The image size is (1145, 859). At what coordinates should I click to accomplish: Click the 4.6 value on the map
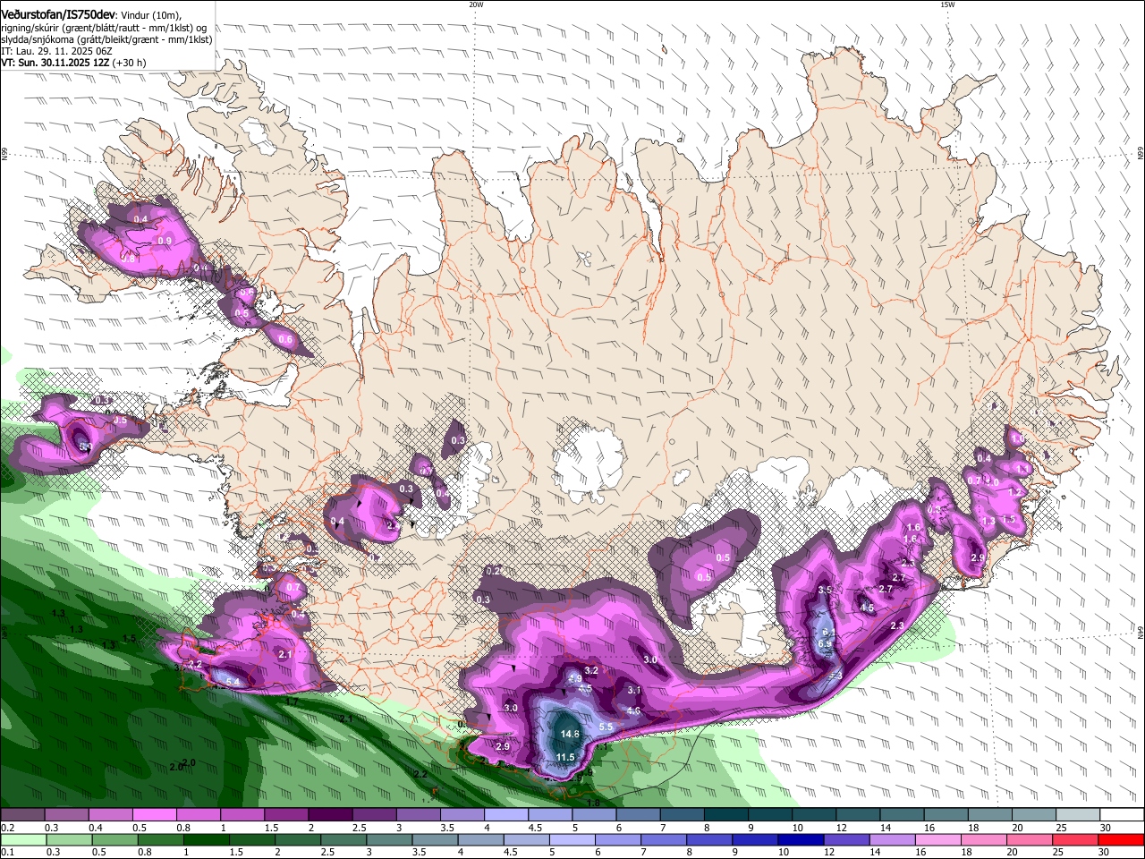tap(634, 711)
